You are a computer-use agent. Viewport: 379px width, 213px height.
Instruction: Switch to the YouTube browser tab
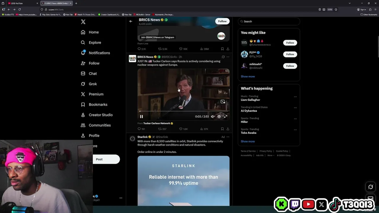[x=22, y=3]
